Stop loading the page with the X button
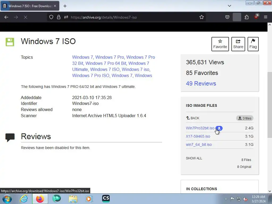The height and width of the screenshot is (204, 272). (25, 17)
